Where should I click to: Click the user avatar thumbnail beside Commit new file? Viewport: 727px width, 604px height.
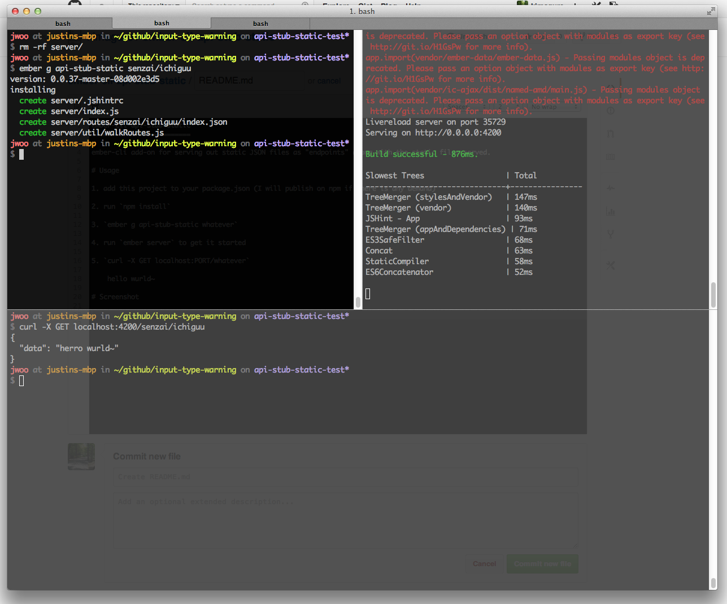[x=81, y=457]
